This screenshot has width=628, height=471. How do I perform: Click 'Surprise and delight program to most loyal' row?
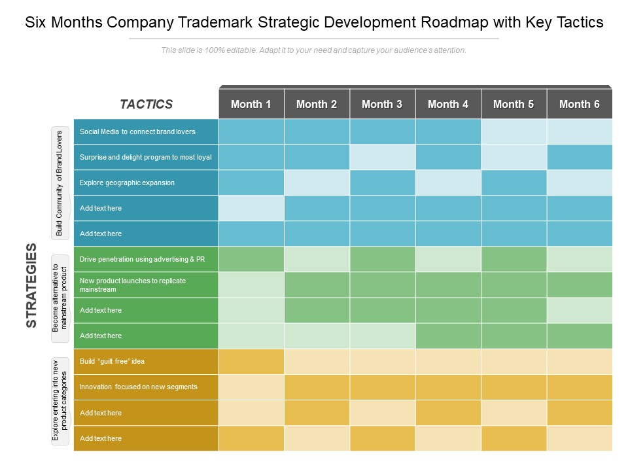146,158
